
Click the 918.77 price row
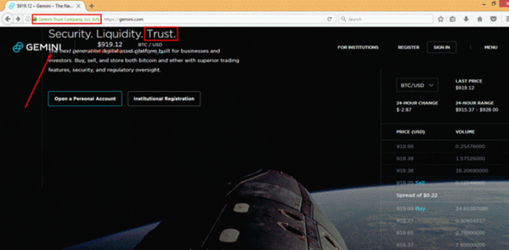[x=445, y=221]
